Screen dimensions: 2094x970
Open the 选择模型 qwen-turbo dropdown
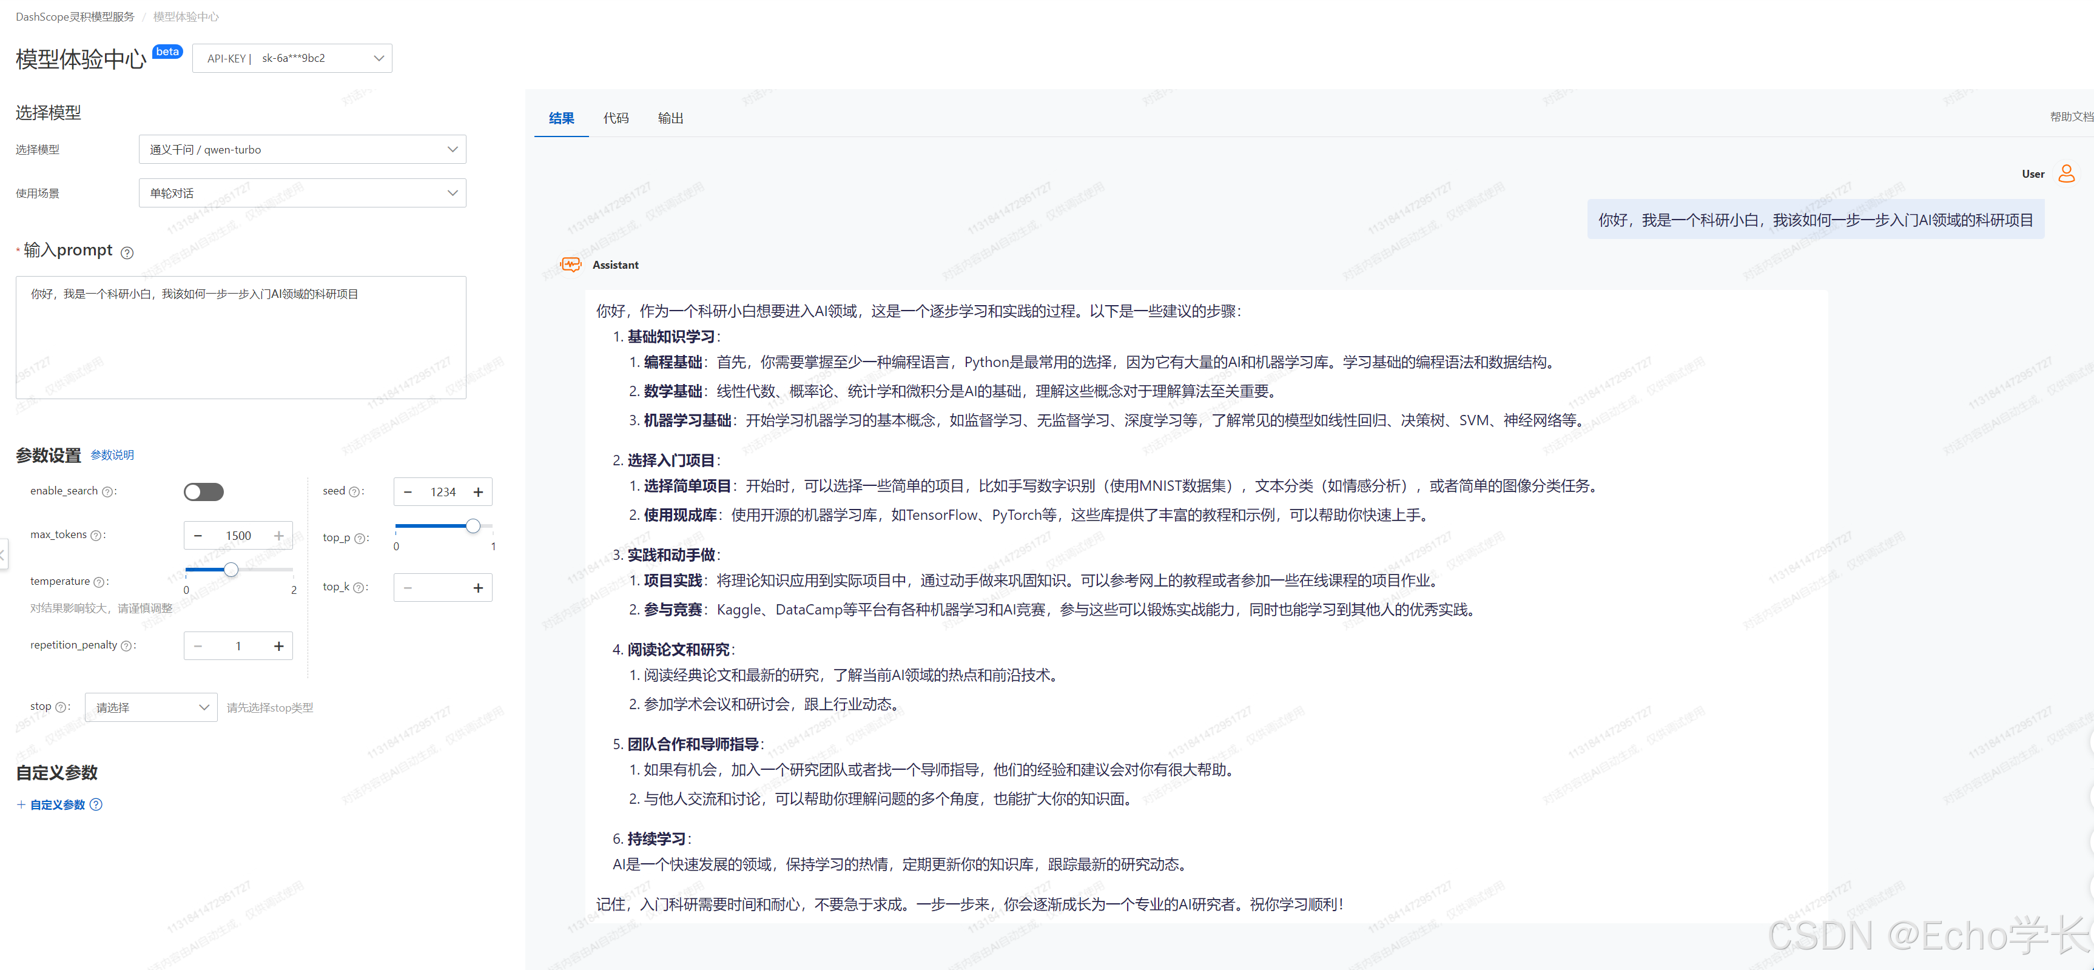pyautogui.click(x=303, y=150)
